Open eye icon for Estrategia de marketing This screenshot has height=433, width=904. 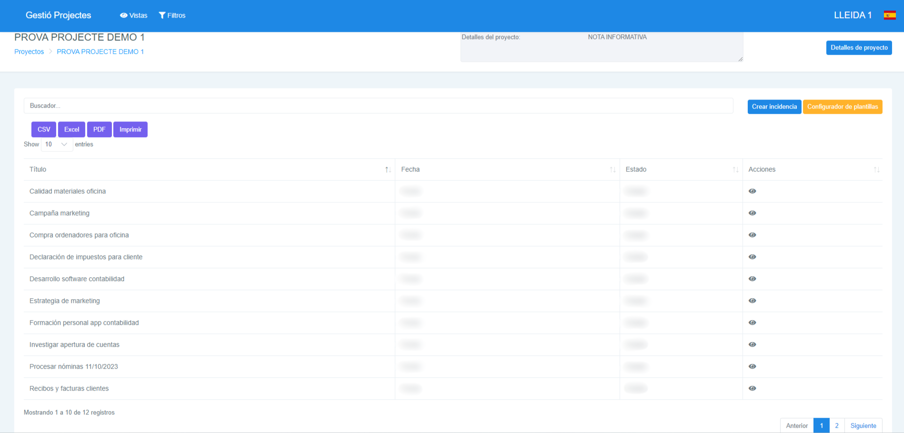tap(752, 301)
